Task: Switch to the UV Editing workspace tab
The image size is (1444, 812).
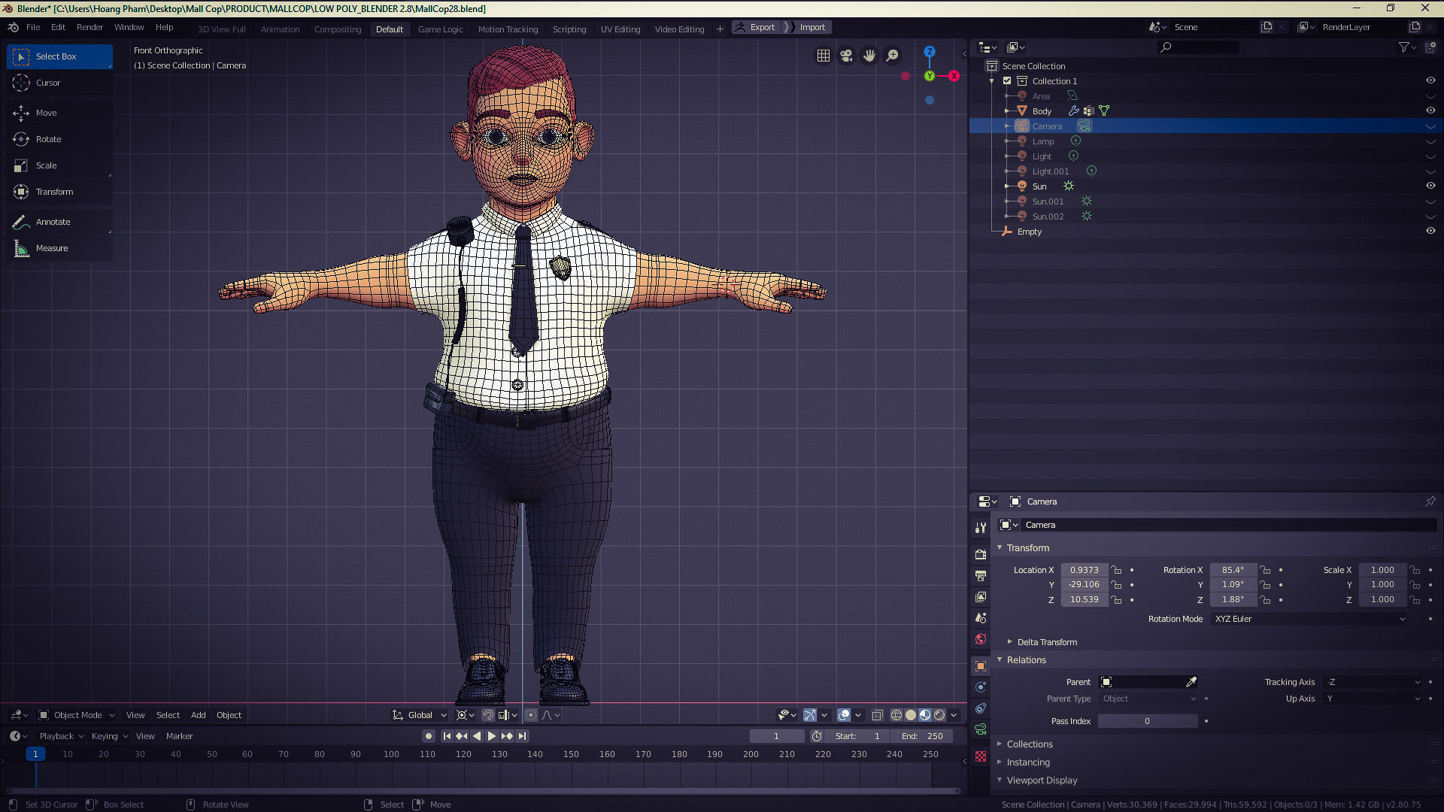Action: (620, 29)
